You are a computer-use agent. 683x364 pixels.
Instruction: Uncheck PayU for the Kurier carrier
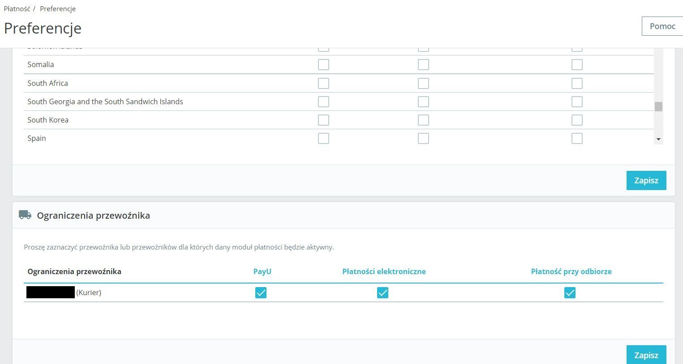click(261, 293)
